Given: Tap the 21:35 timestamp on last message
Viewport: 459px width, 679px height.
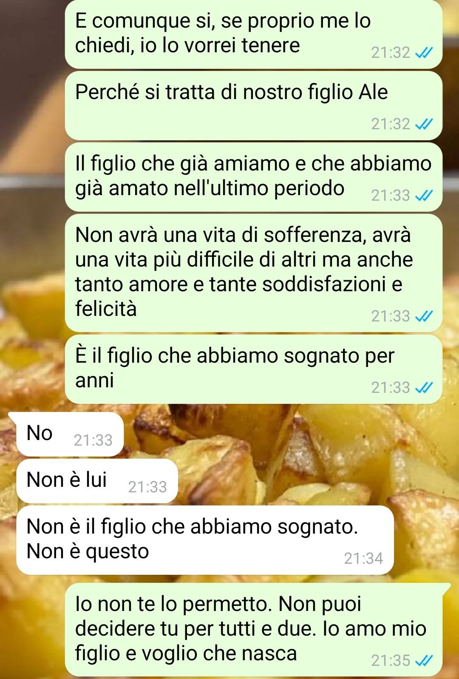Looking at the screenshot, I should (391, 661).
